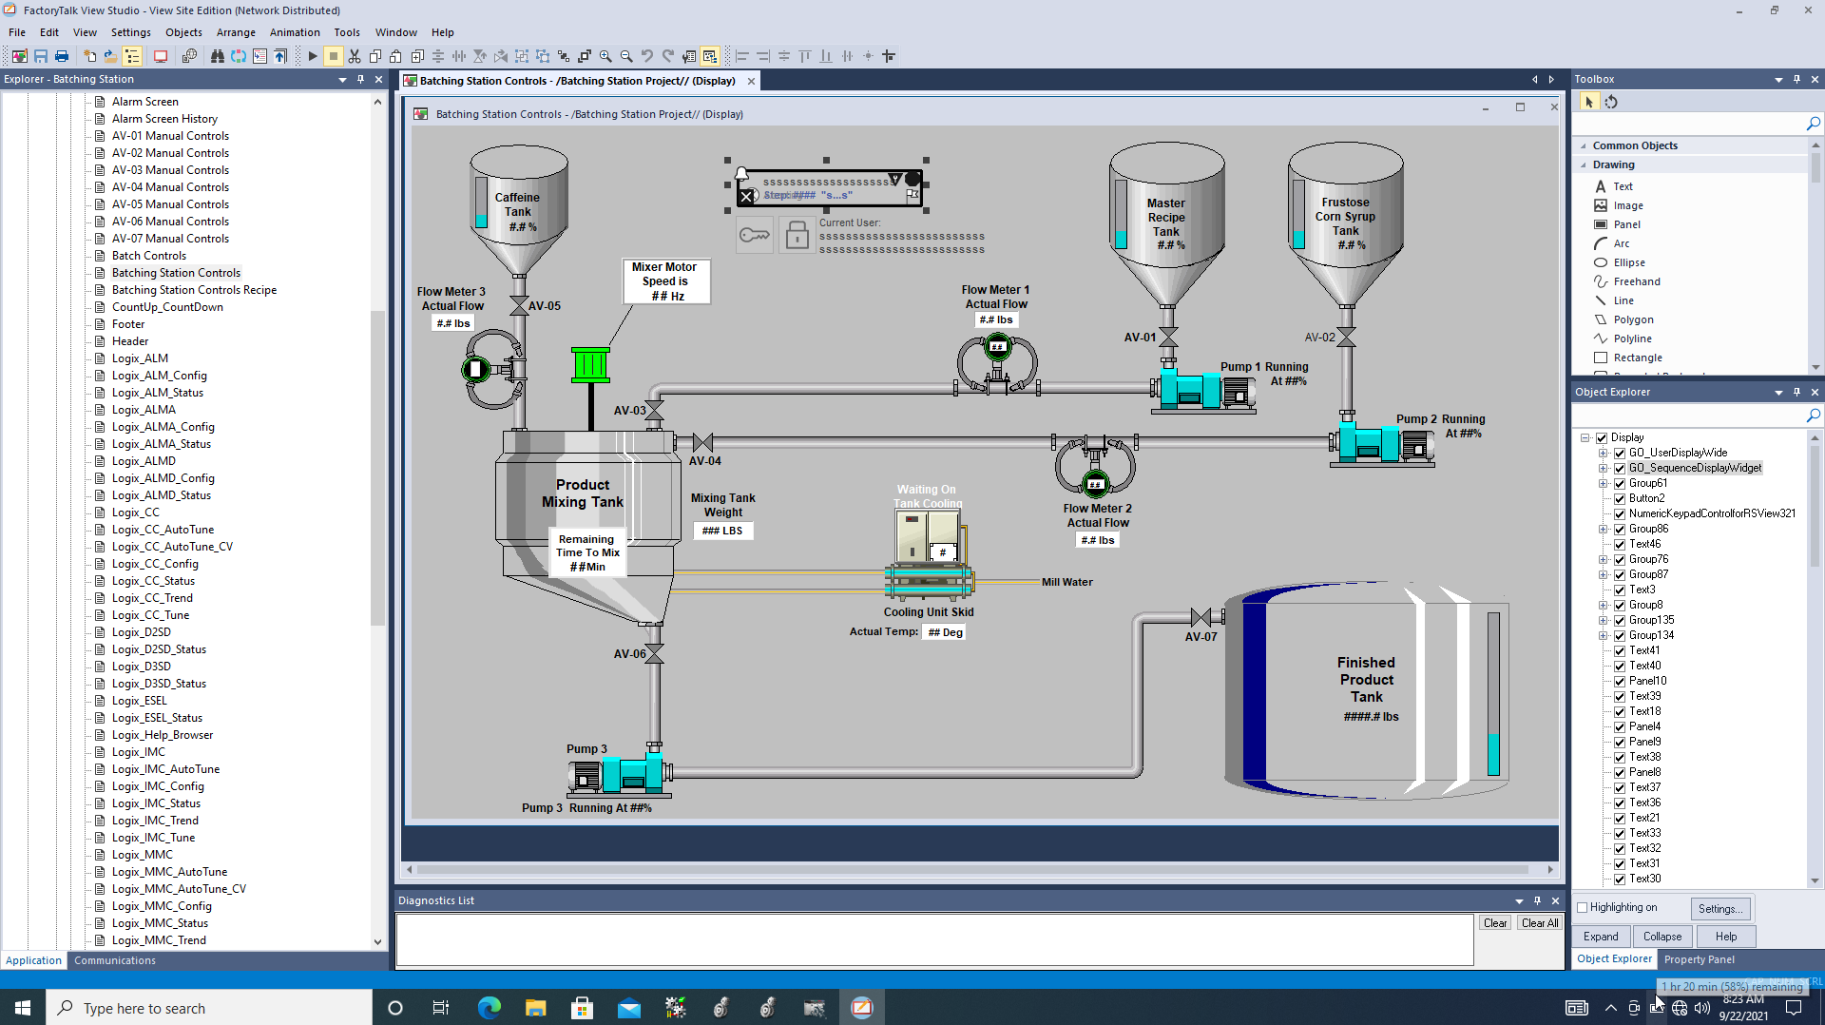Click the open folder icon in toolbar
This screenshot has width=1825, height=1025.
(111, 56)
